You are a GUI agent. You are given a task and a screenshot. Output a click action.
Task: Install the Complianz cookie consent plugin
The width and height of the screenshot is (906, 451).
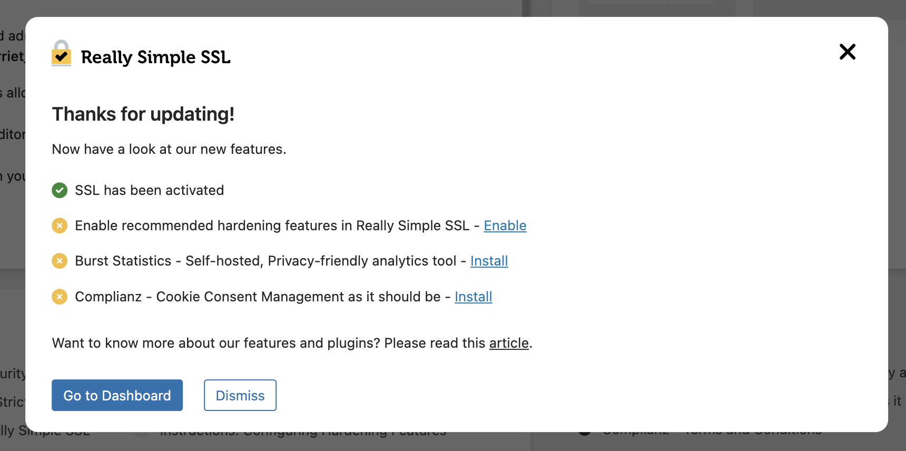click(473, 297)
